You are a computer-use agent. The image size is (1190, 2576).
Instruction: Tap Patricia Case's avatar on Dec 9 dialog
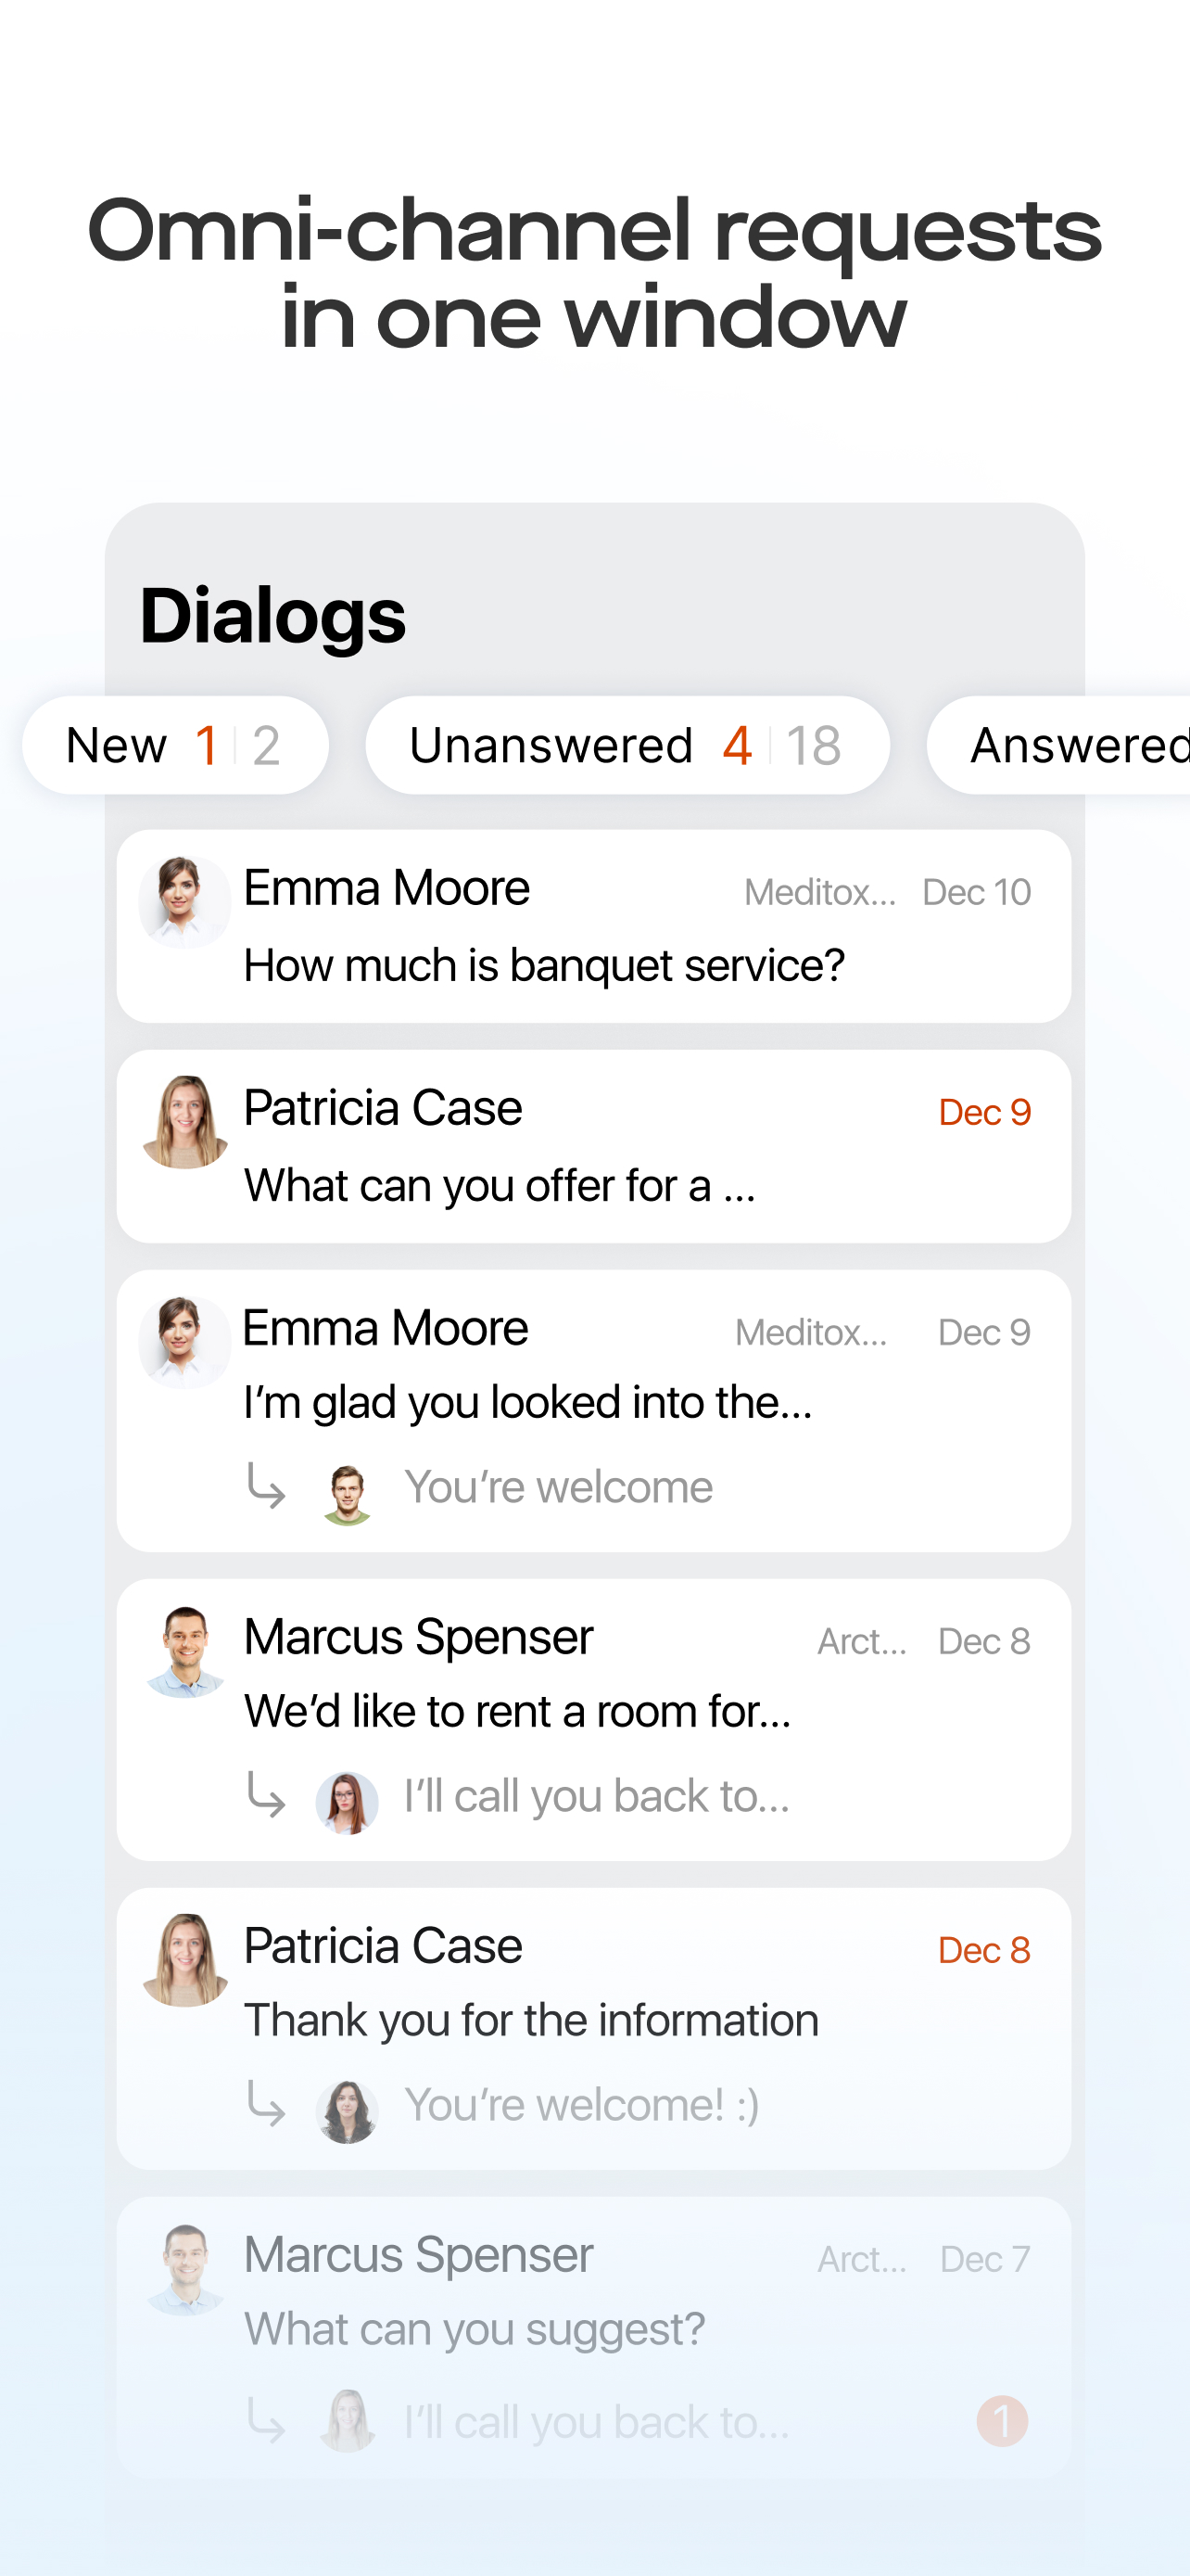point(184,1122)
